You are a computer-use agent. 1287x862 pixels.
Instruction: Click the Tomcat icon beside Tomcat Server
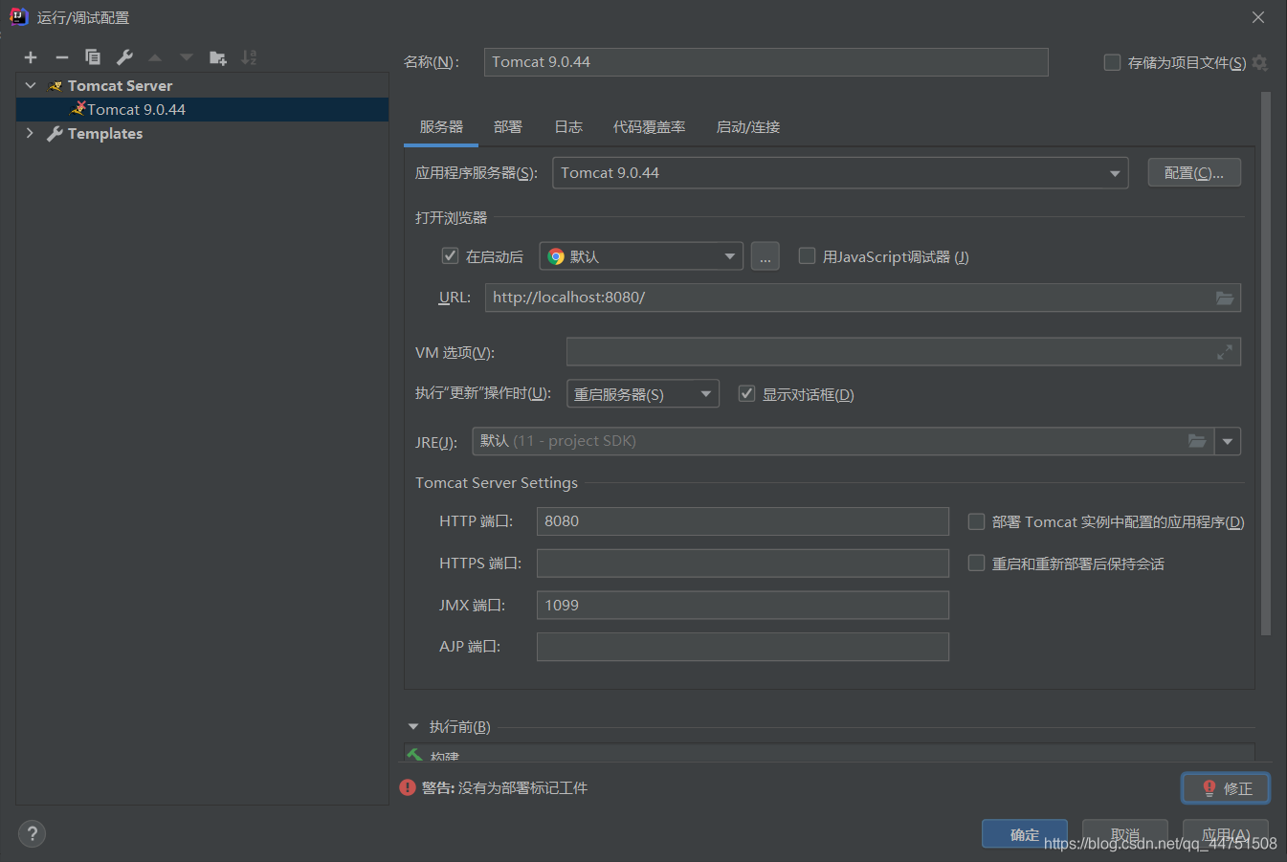click(x=55, y=86)
